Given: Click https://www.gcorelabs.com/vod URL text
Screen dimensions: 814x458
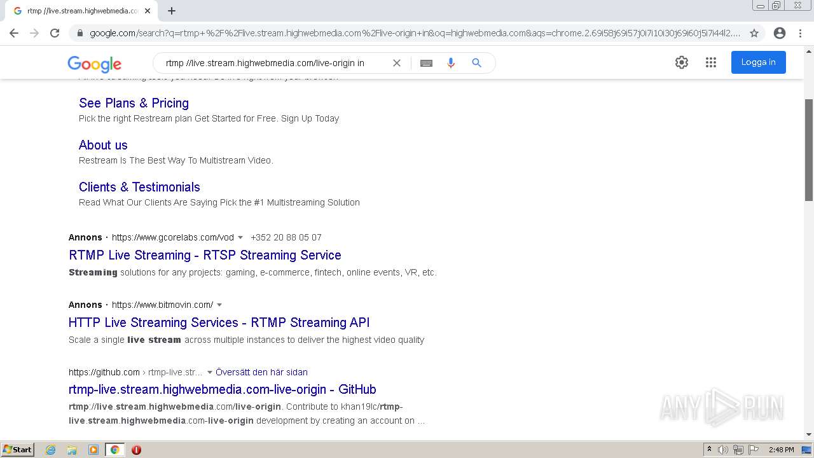Looking at the screenshot, I should tap(173, 237).
